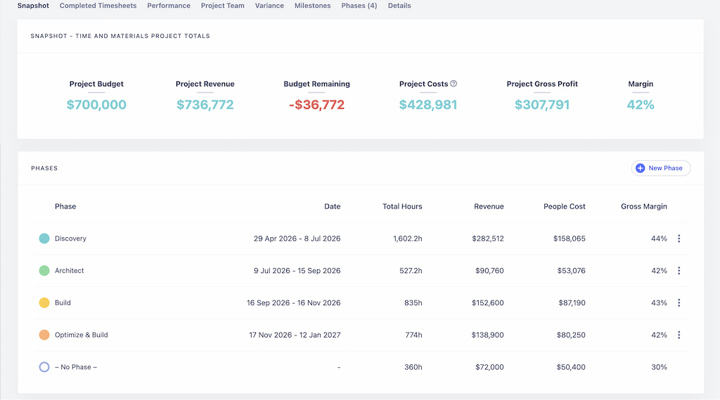
Task: Open the Performance tab
Action: 169,6
